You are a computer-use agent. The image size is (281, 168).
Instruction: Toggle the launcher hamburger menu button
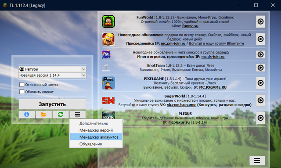77,114
